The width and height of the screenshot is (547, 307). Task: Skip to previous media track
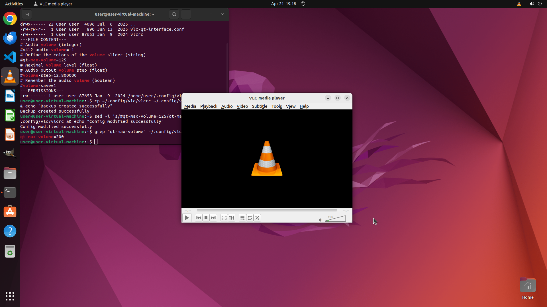click(x=199, y=218)
